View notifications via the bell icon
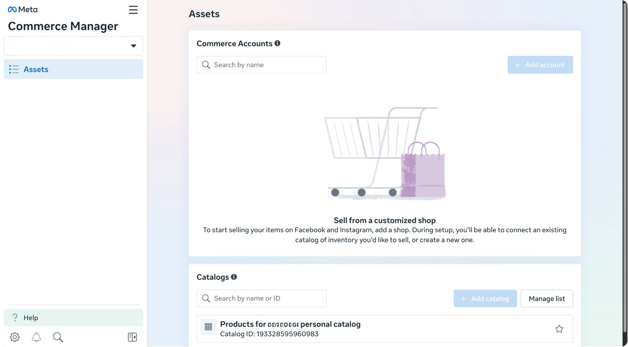The height and width of the screenshot is (347, 628). click(36, 337)
